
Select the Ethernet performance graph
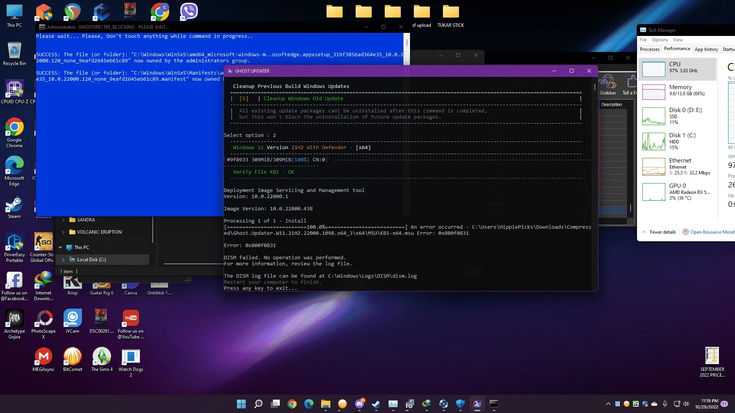pyautogui.click(x=678, y=166)
